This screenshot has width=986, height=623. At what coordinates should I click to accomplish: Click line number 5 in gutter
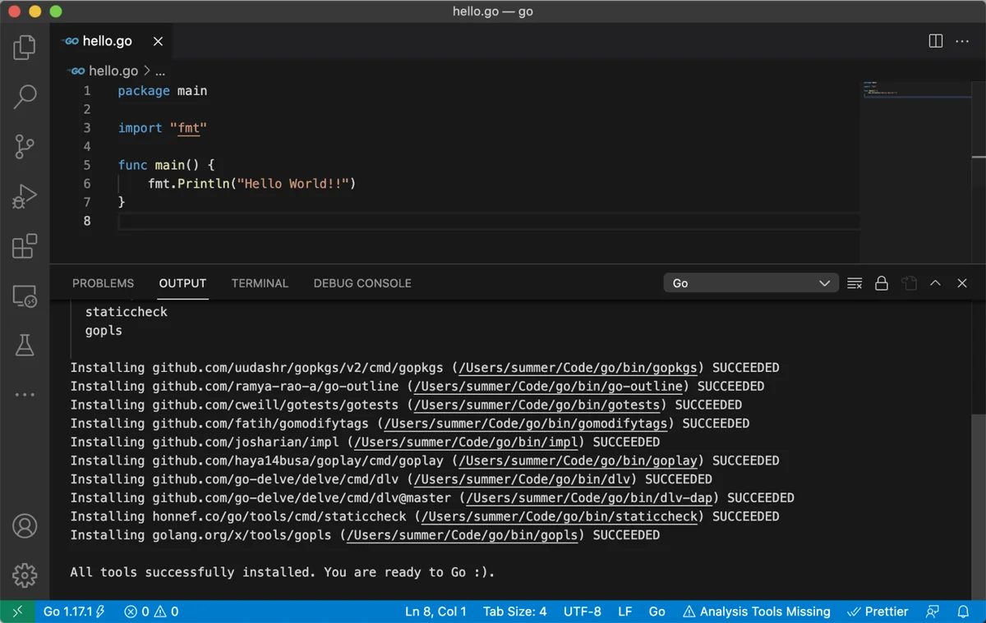[87, 165]
